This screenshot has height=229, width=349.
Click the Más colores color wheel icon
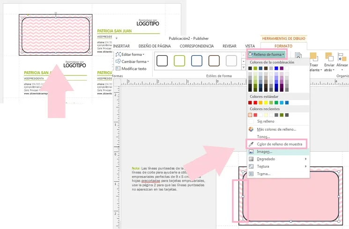pos(251,129)
